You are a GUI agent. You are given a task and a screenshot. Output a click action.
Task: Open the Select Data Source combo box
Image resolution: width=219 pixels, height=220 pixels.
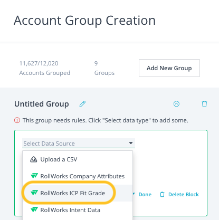point(79,144)
